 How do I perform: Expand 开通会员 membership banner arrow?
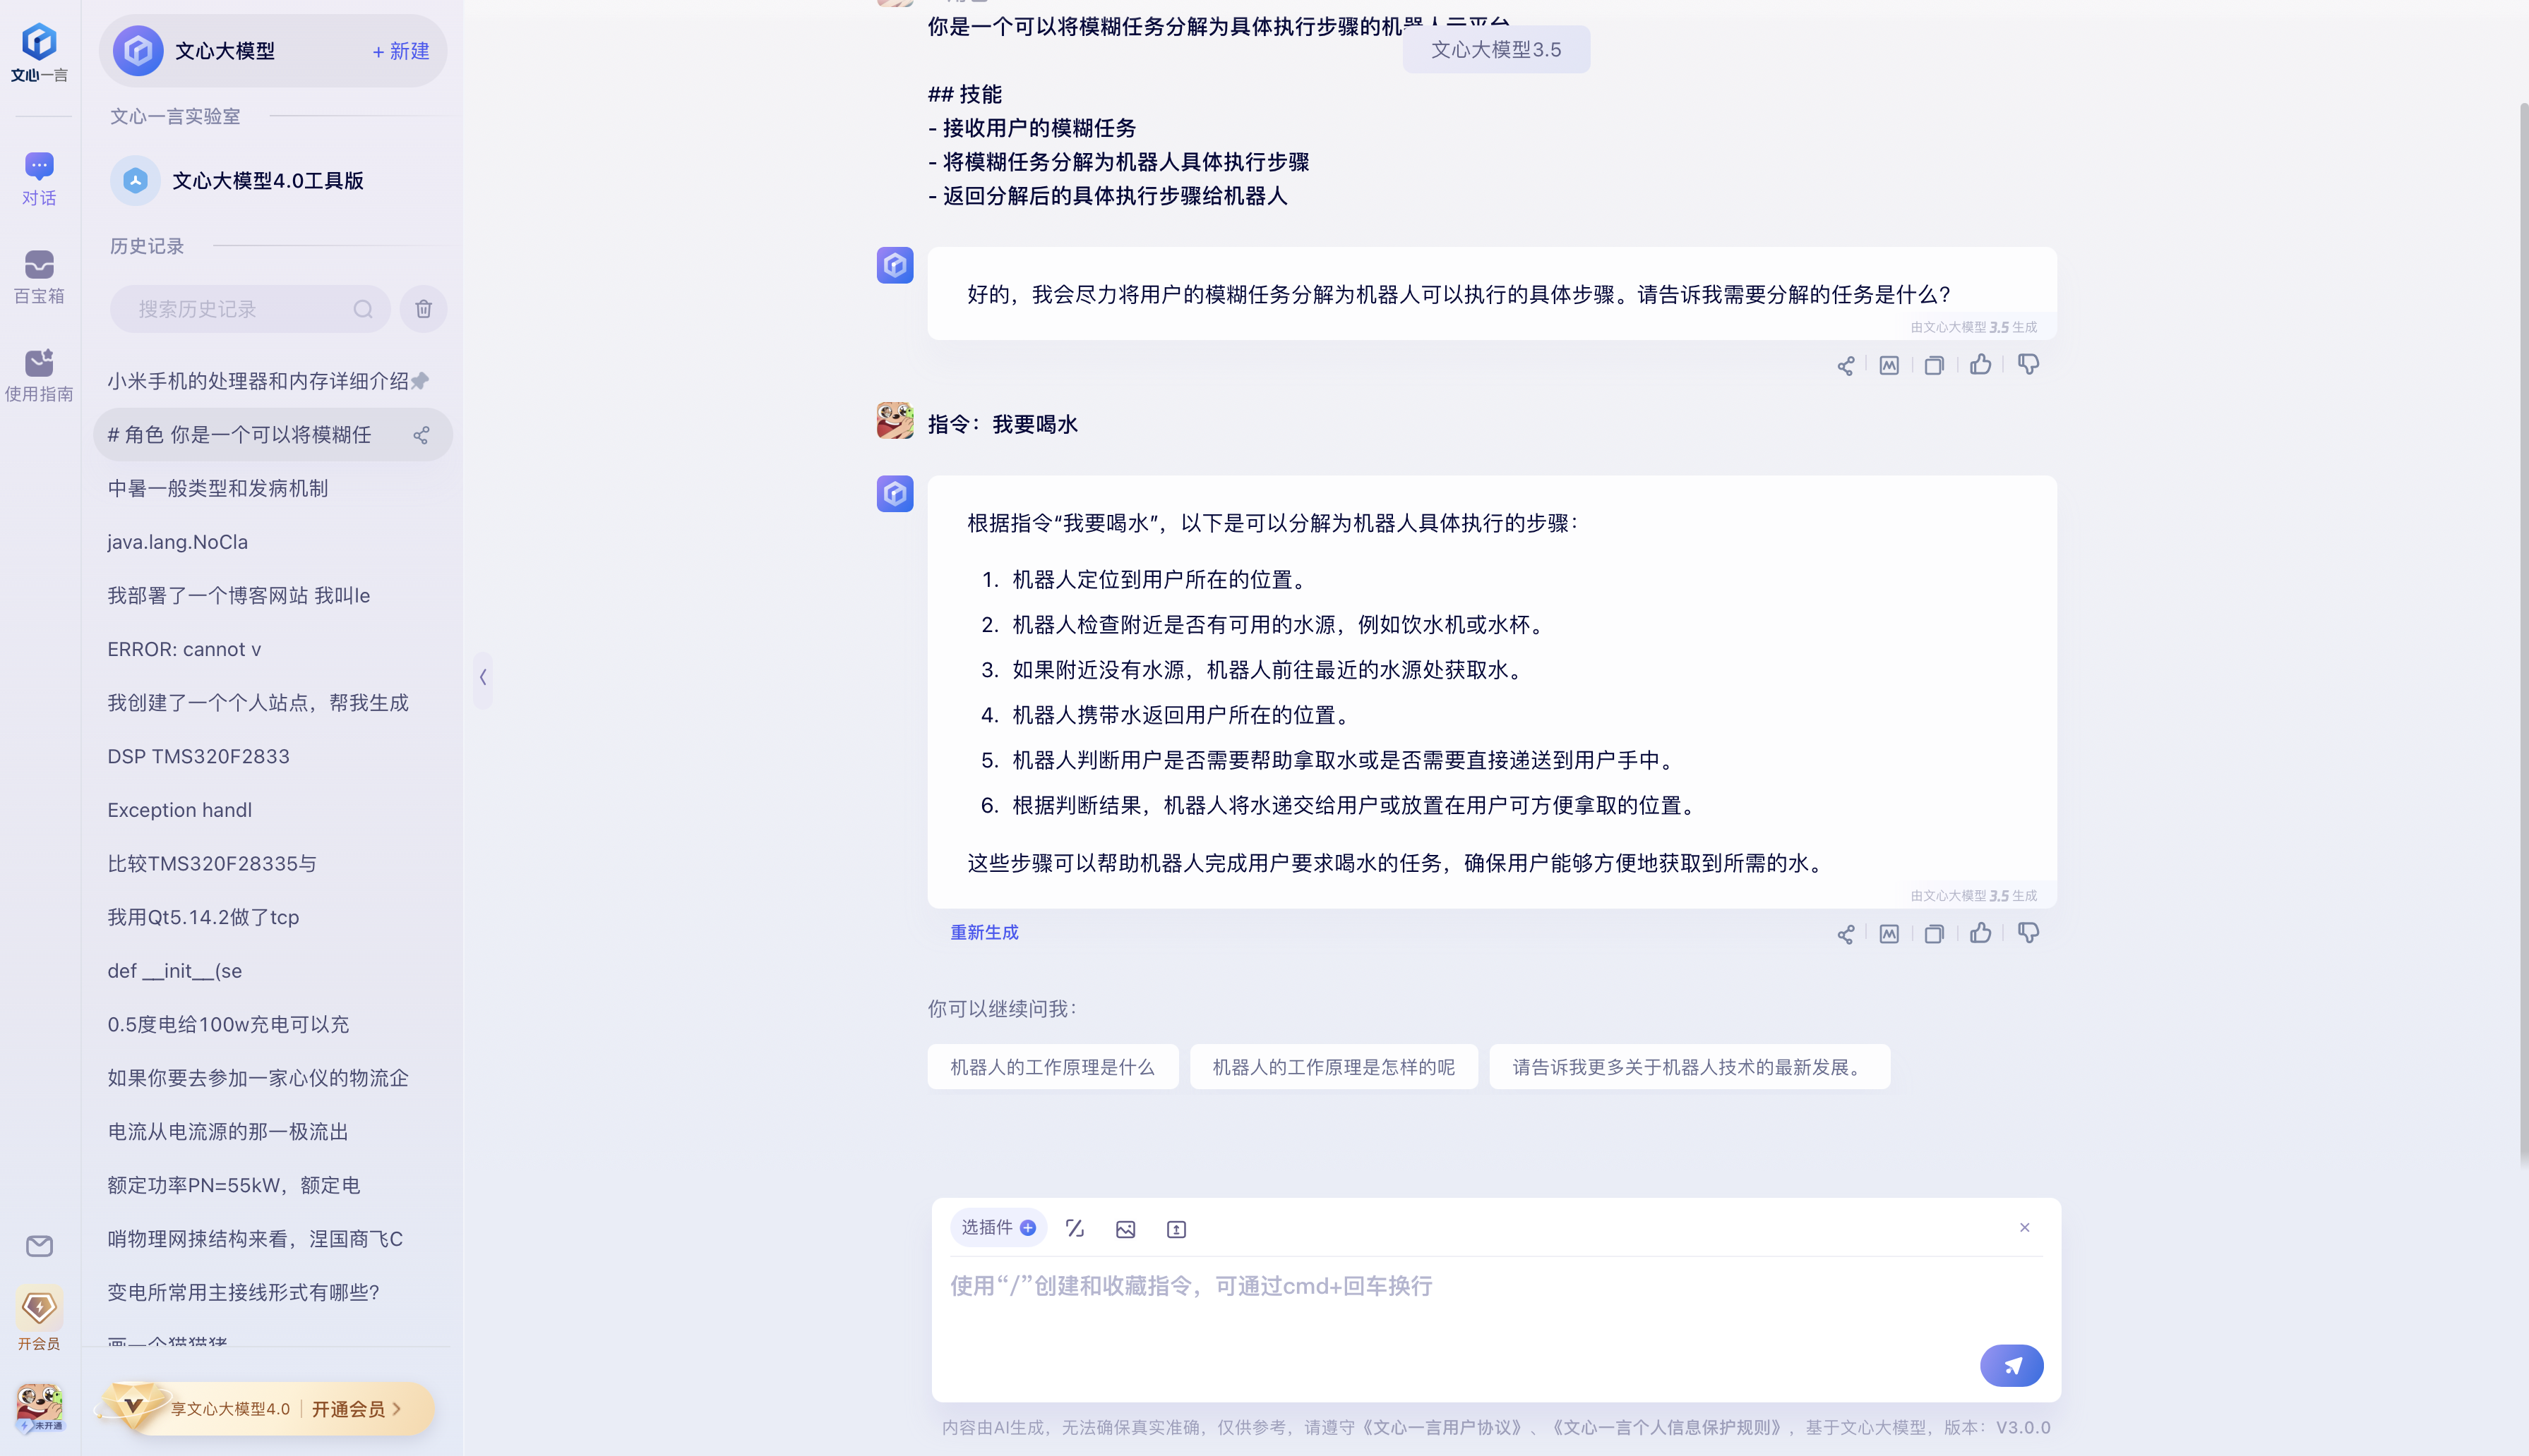(x=396, y=1409)
